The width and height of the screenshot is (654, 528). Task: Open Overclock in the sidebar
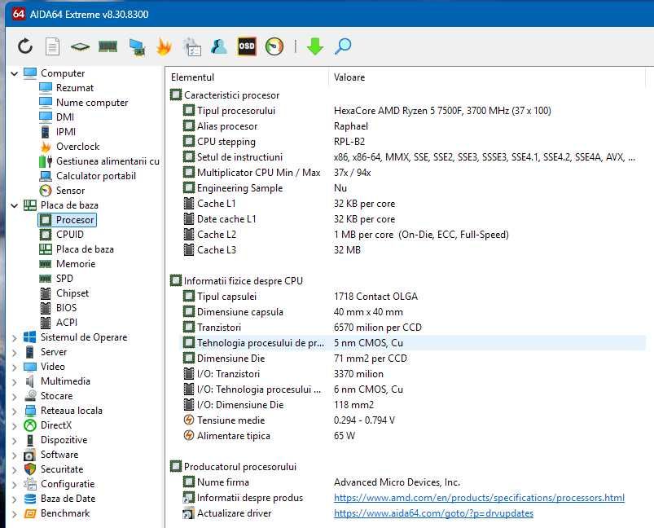[x=70, y=146]
